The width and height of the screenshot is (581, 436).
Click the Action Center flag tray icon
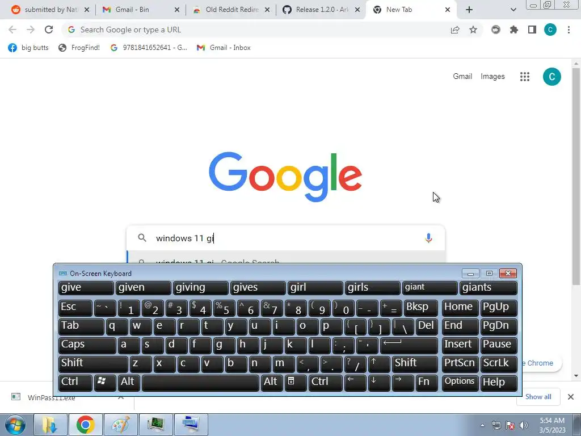pyautogui.click(x=510, y=425)
